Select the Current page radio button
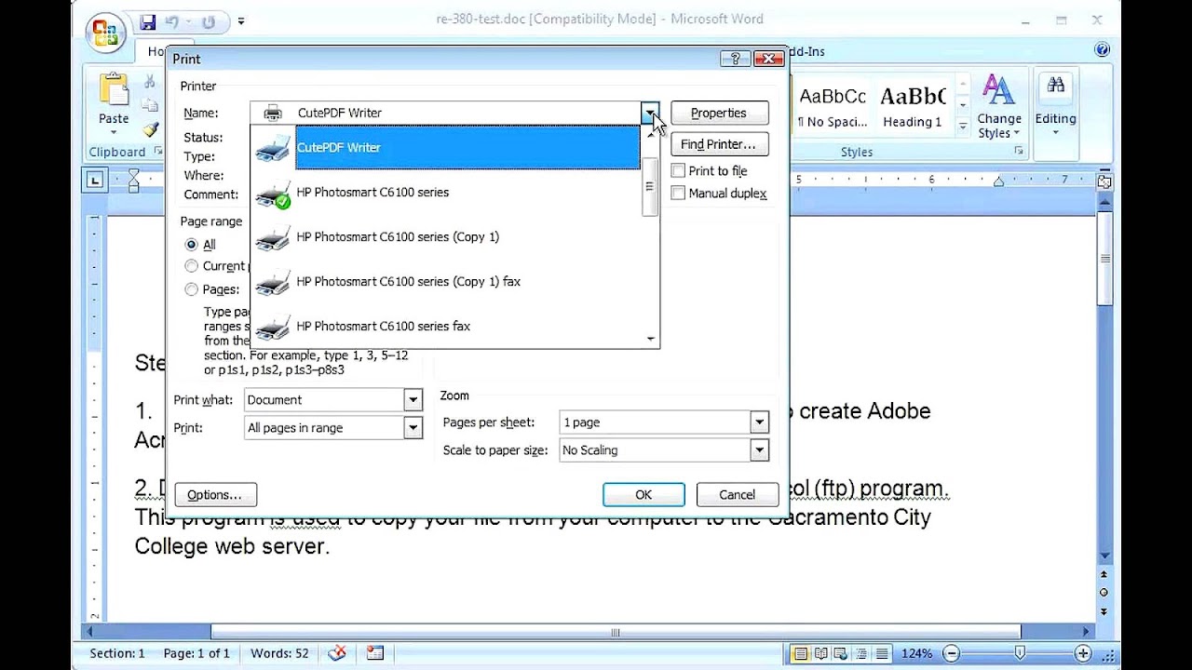Viewport: 1192px width, 670px height. point(192,266)
